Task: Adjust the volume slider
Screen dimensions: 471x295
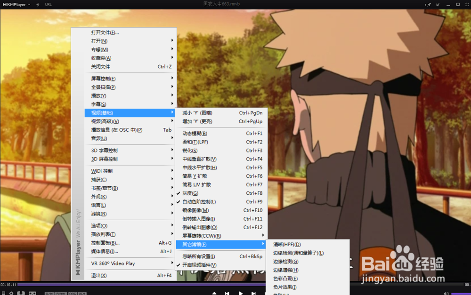Action: click(461, 294)
